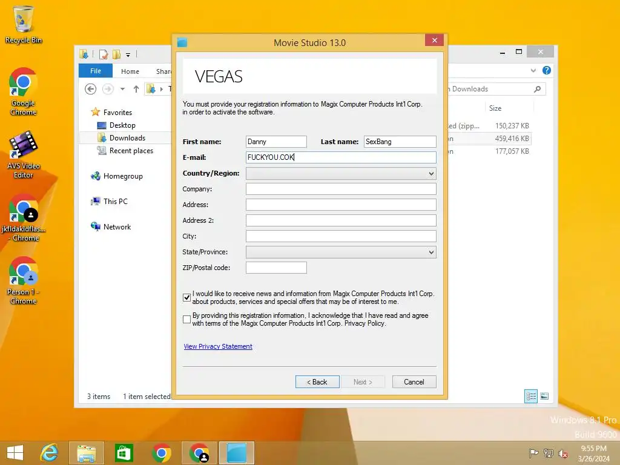Viewport: 620px width, 465px height.
Task: Open the Country/Region dropdown
Action: 341,173
